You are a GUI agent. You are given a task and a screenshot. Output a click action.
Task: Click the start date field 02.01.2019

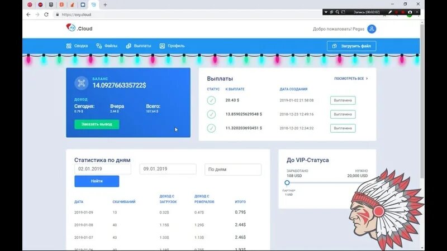(x=103, y=169)
